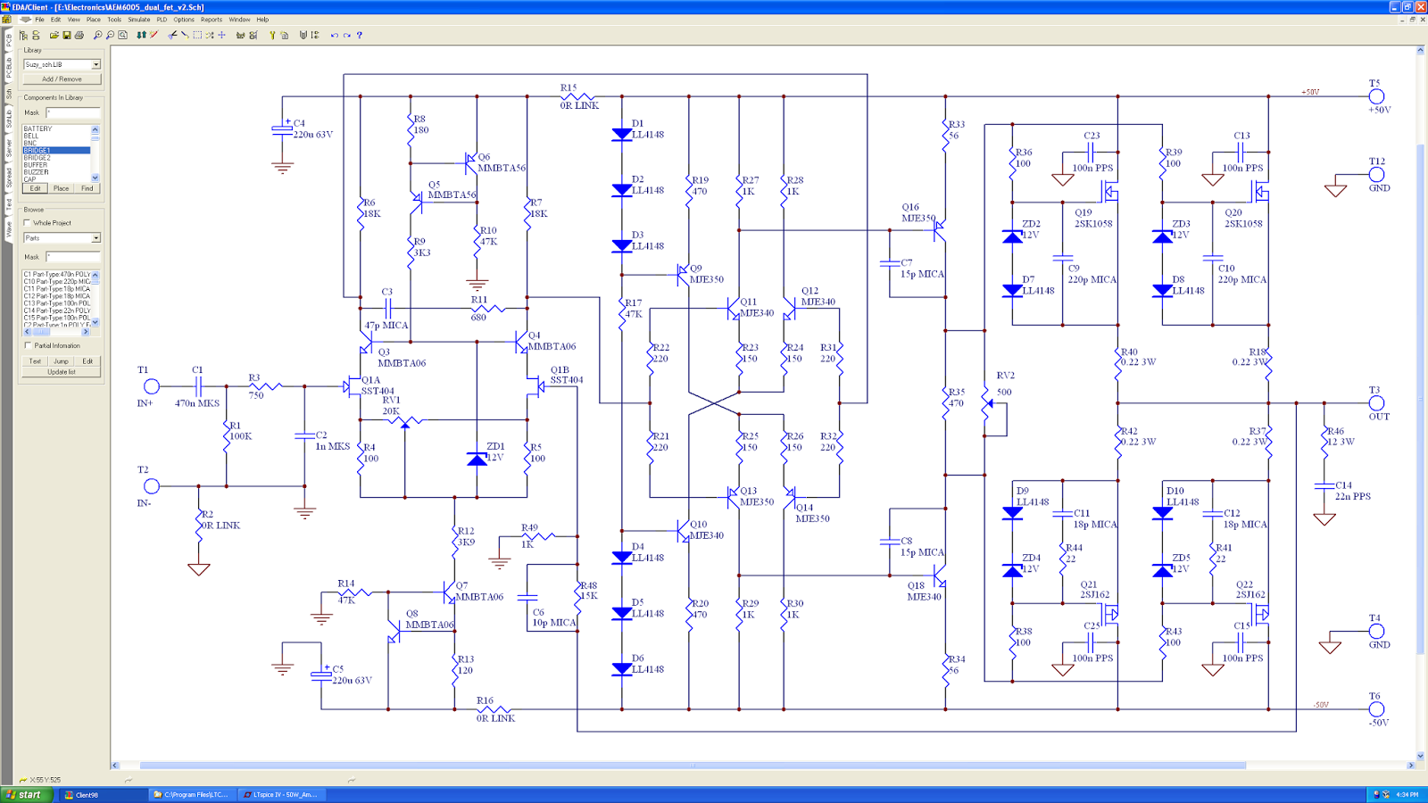Print schematic using the printer icon
Image resolution: width=1428 pixels, height=803 pixels.
pyautogui.click(x=79, y=36)
